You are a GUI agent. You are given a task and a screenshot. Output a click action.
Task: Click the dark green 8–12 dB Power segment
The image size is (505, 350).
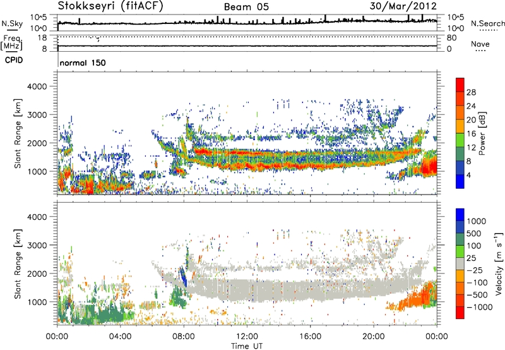point(460,154)
